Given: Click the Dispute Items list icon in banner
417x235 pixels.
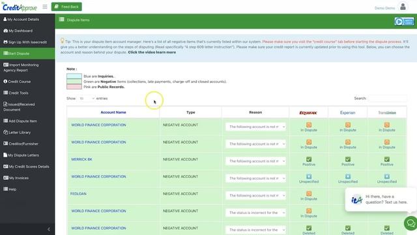Looking at the screenshot, I should [x=62, y=20].
